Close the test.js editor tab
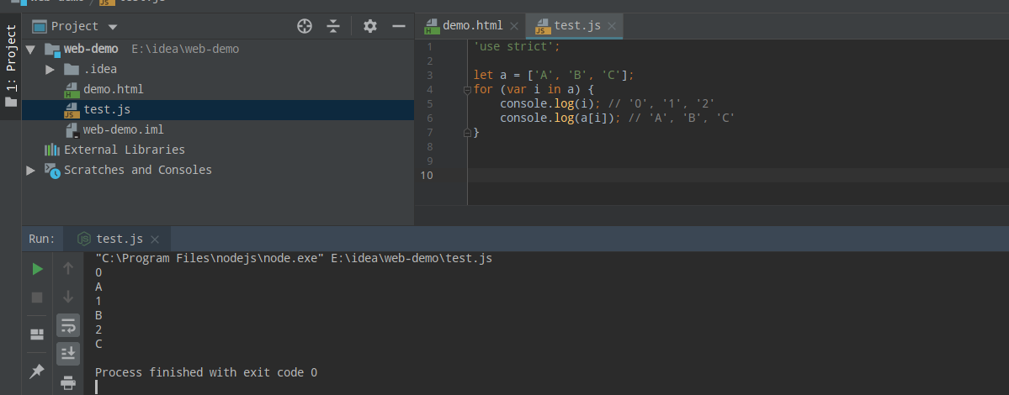The image size is (1009, 395). 612,26
